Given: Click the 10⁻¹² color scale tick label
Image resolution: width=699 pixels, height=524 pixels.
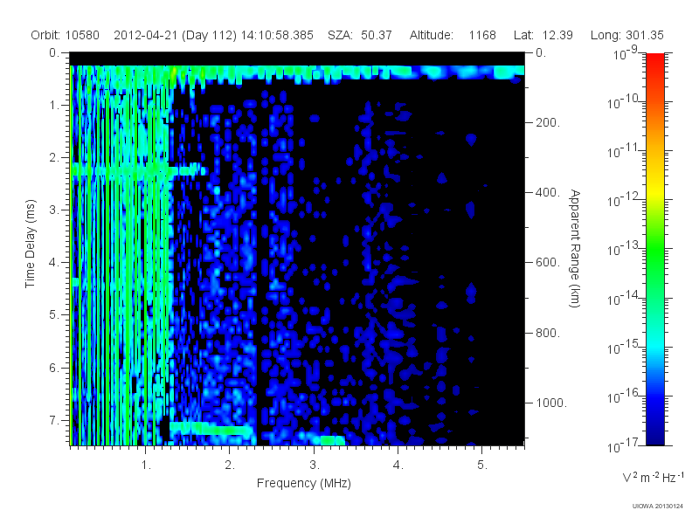Looking at the screenshot, I should 625,200.
